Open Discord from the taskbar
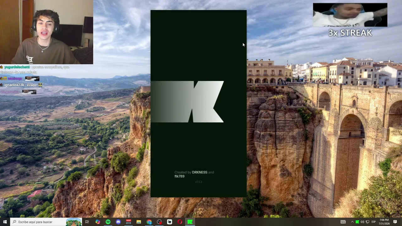Image resolution: width=402 pixels, height=226 pixels. tap(118, 222)
